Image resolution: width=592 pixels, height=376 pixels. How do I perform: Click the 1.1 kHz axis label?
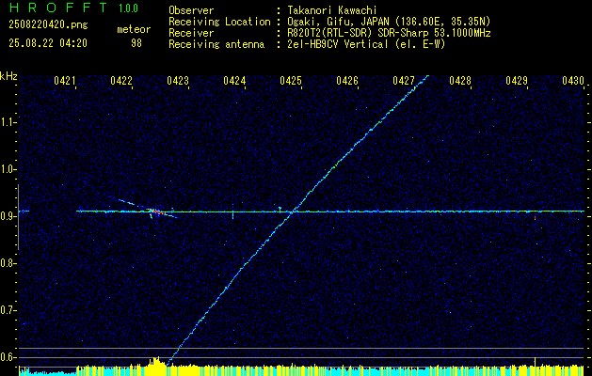8,122
